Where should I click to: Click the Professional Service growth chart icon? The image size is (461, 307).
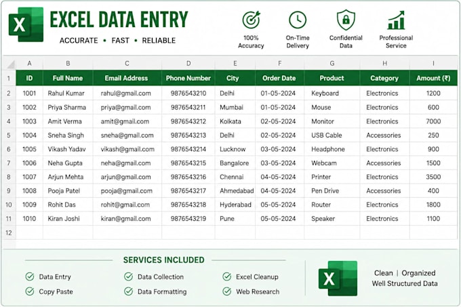pos(396,20)
